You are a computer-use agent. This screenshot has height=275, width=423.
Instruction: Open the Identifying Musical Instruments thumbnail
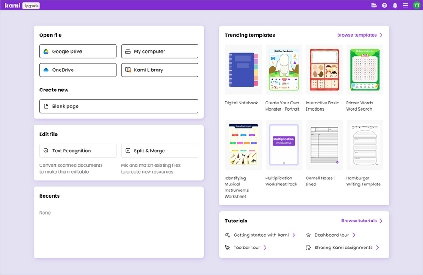coord(243,145)
